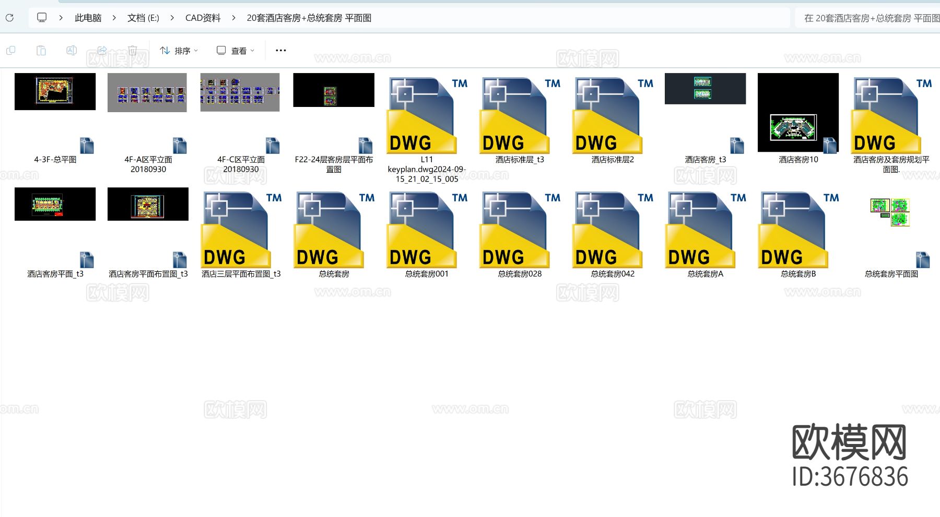Screen dimensions: 940x517
Task: Select the 总统套房001 DWG icon
Action: (x=427, y=230)
